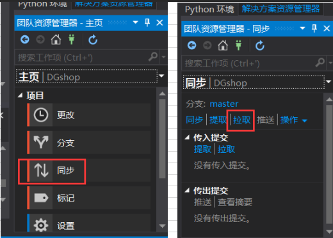Click the tag icon of 标记 tile
This screenshot has height=238, width=333.
pos(41,198)
